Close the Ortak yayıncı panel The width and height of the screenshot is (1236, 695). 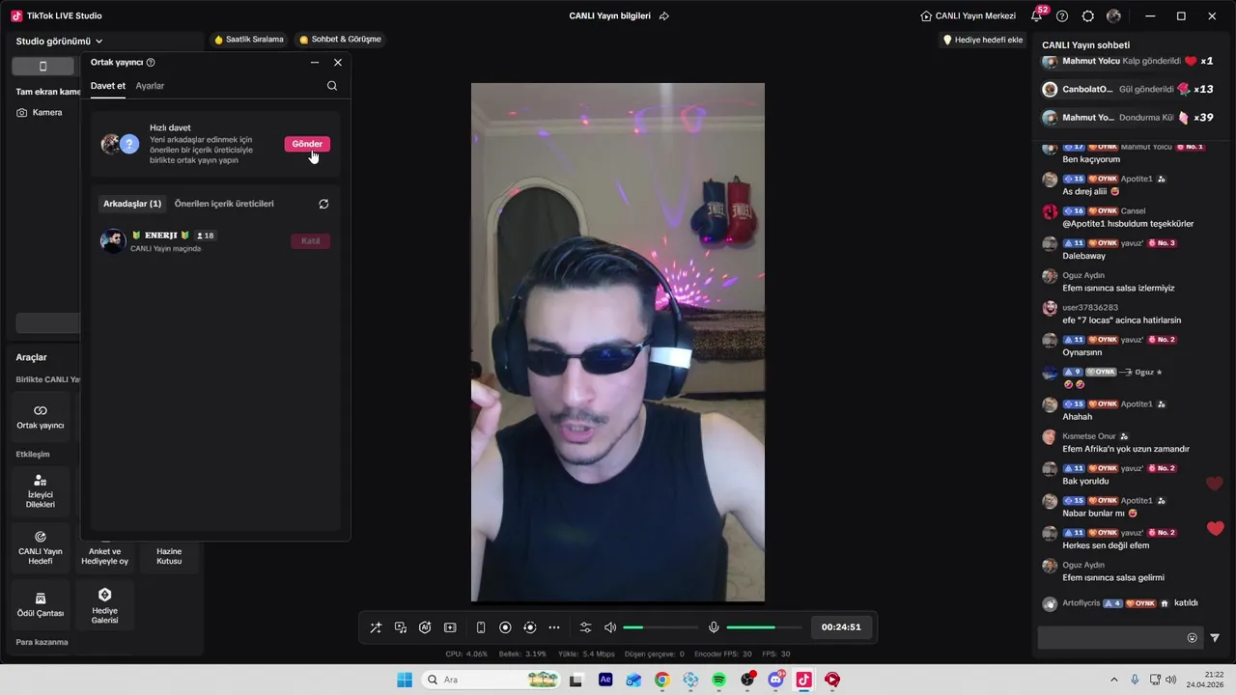pos(338,62)
